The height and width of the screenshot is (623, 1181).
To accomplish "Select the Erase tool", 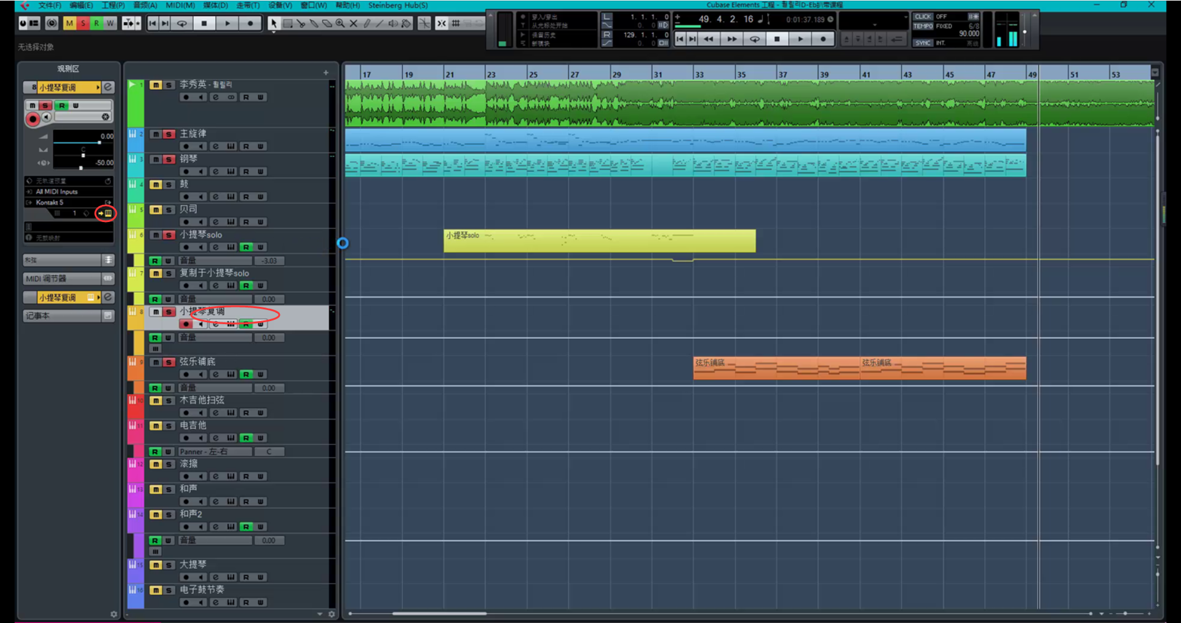I will pos(327,23).
